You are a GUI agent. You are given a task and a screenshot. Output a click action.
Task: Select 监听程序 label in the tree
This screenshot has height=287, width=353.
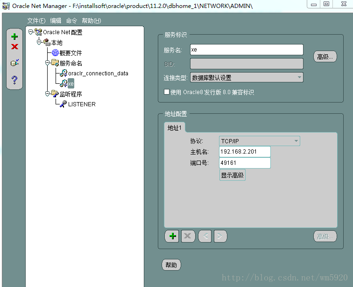point(71,94)
